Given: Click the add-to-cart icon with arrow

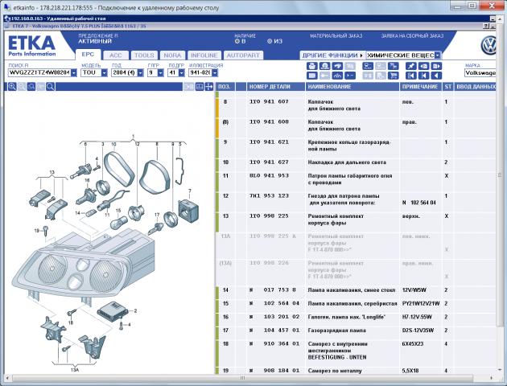Looking at the screenshot, I should click(x=394, y=66).
